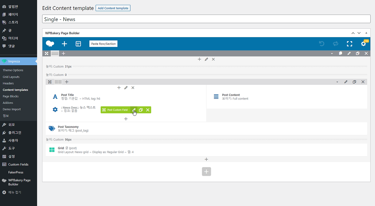Screen dimensions: 375x206
Task: Edit Post Custom Field pencil icon
Action: pyautogui.click(x=134, y=110)
